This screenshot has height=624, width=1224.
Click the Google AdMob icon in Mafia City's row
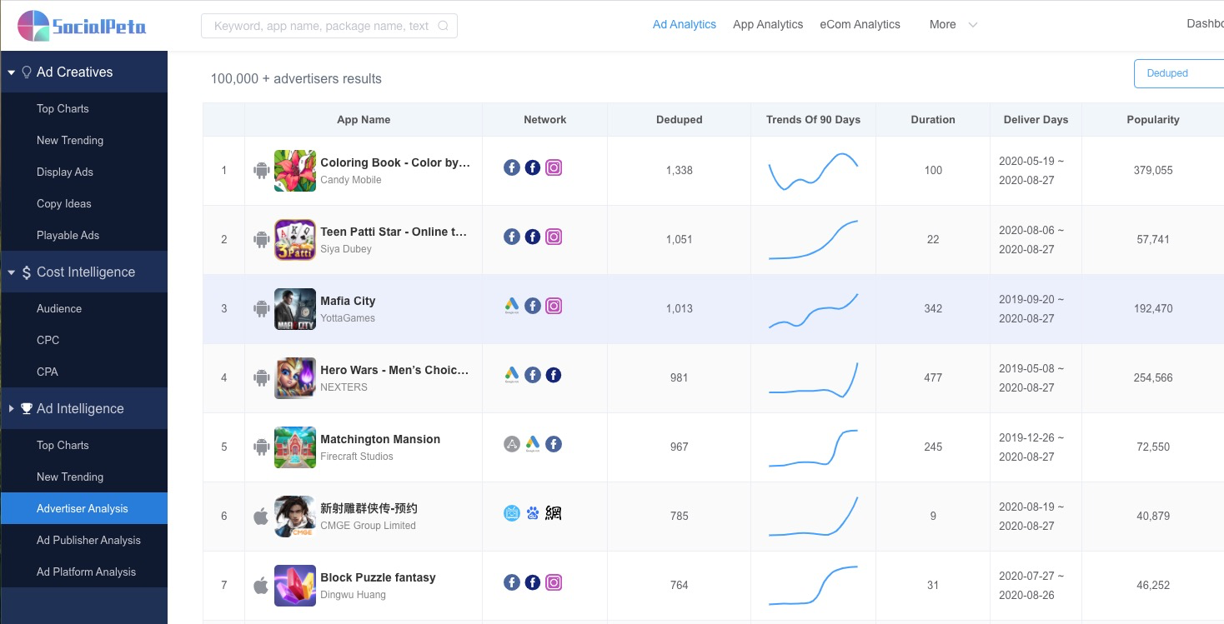tap(511, 305)
